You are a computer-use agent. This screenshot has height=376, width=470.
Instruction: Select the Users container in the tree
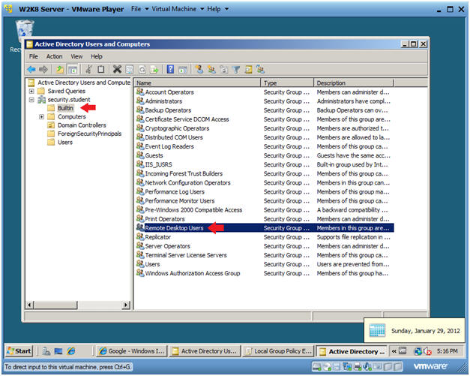[65, 143]
